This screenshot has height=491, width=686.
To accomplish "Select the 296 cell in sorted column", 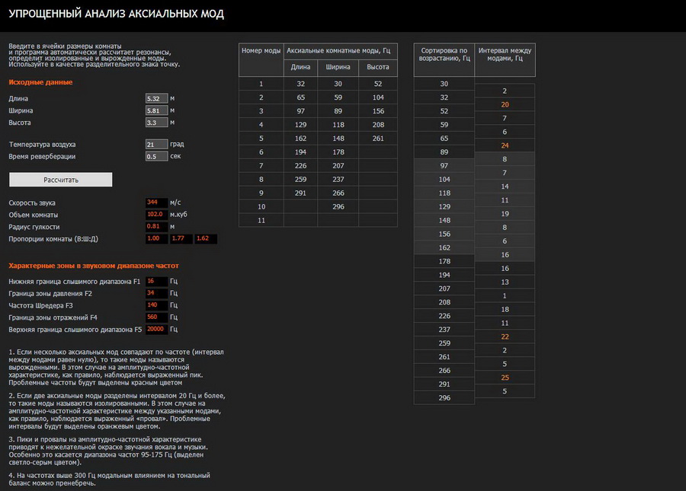I will tap(444, 398).
